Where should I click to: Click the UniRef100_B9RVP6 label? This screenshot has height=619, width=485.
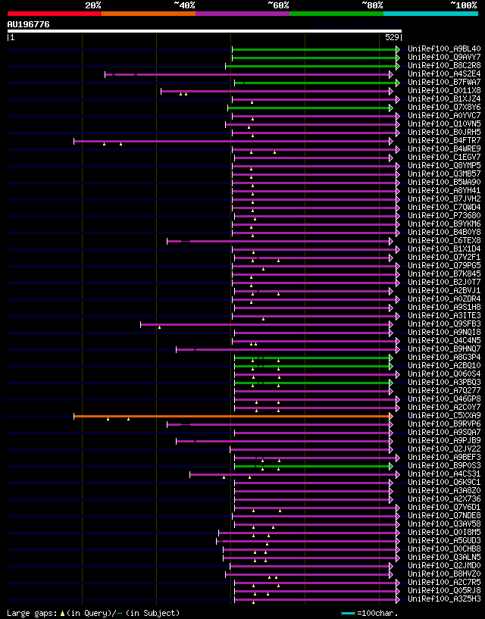pyautogui.click(x=444, y=424)
